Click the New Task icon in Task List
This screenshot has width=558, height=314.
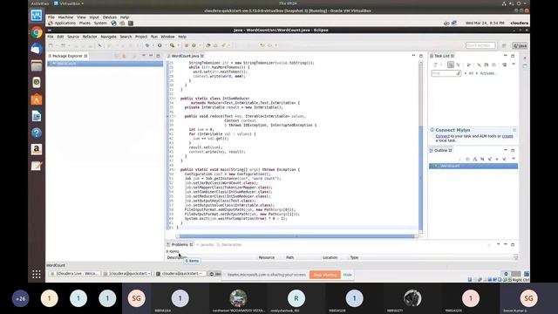point(435,65)
